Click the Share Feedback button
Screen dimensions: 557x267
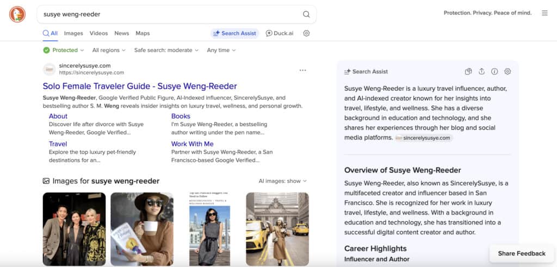522,253
